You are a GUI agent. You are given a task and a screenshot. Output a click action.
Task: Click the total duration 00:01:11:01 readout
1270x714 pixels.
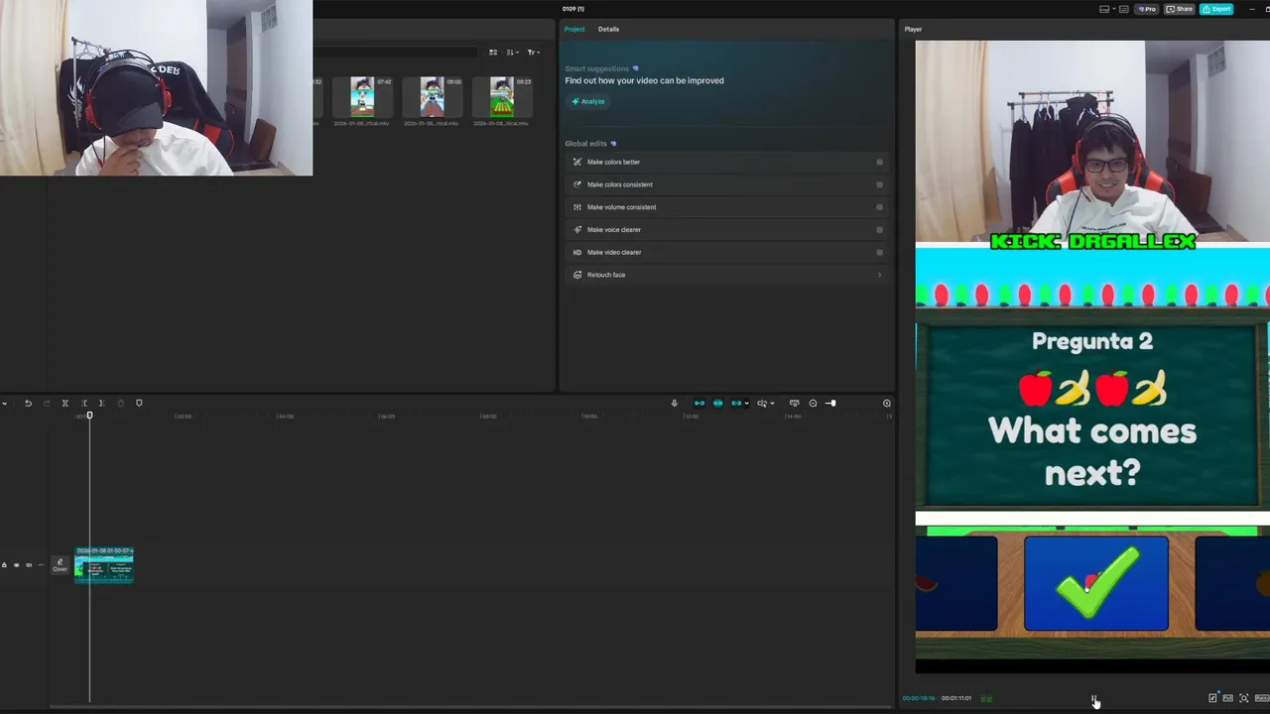click(956, 698)
